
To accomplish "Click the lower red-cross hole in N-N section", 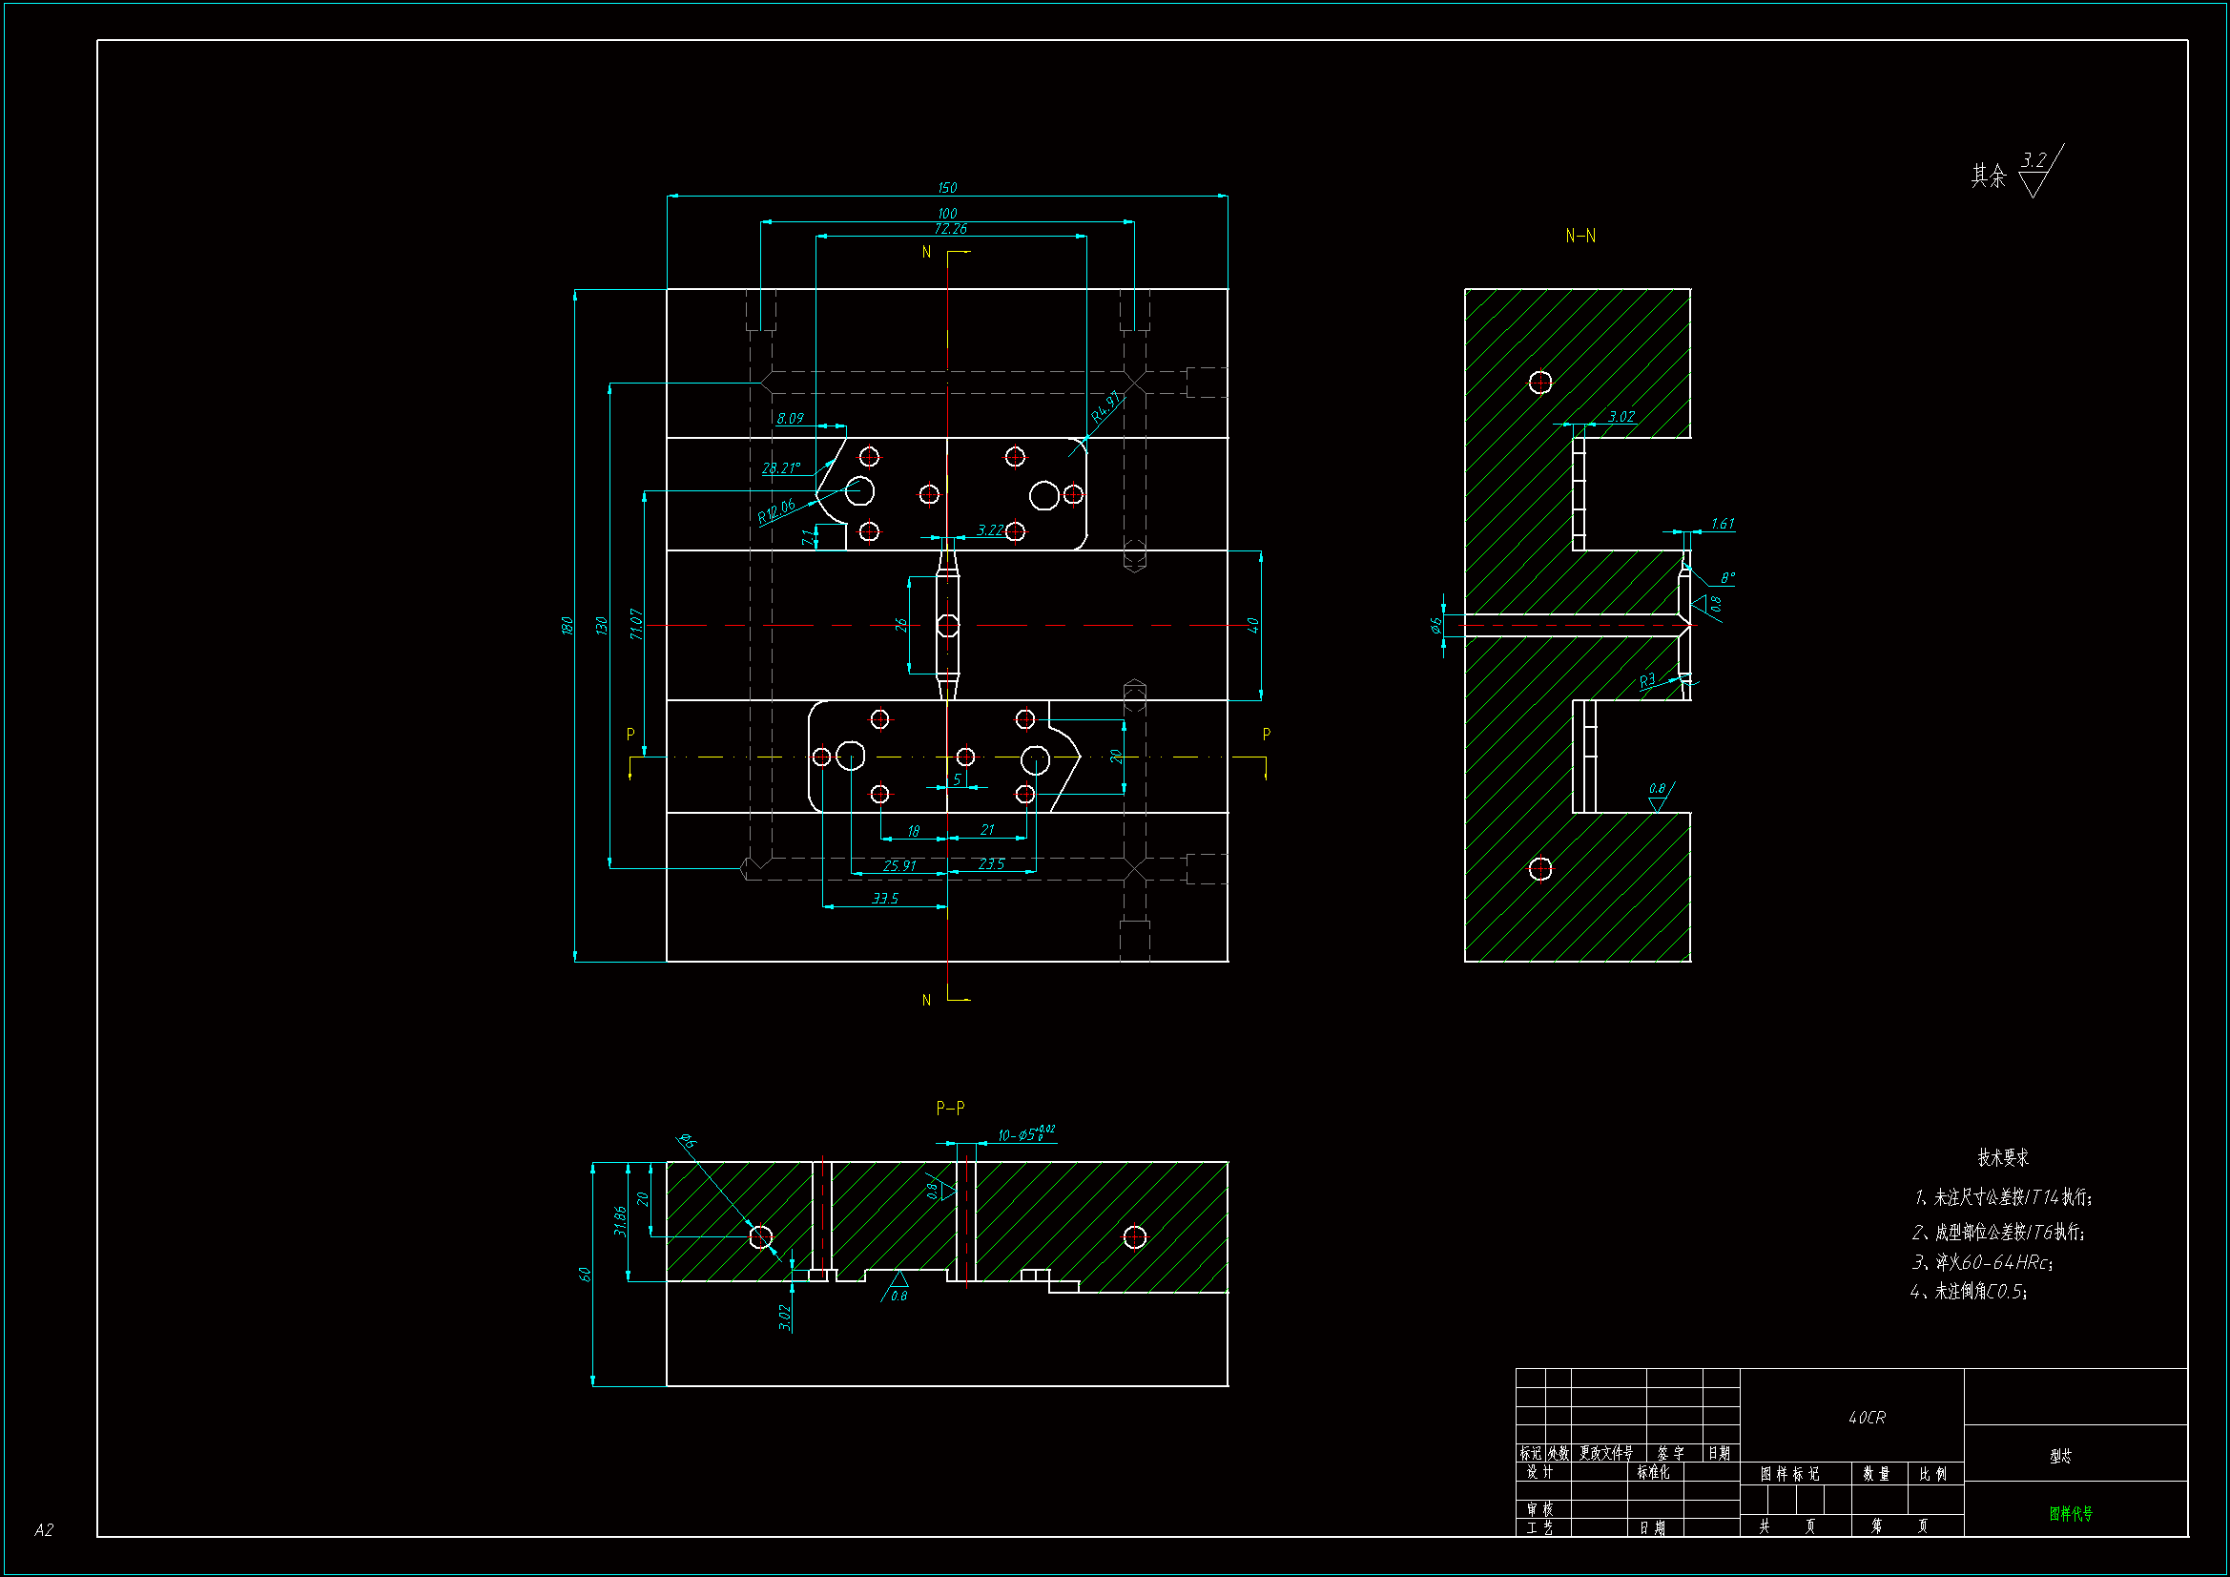I will tap(1540, 869).
